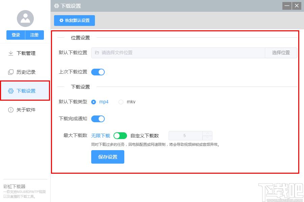Open 关于软件 in the sidebar
The width and height of the screenshot is (304, 202).
point(25,110)
